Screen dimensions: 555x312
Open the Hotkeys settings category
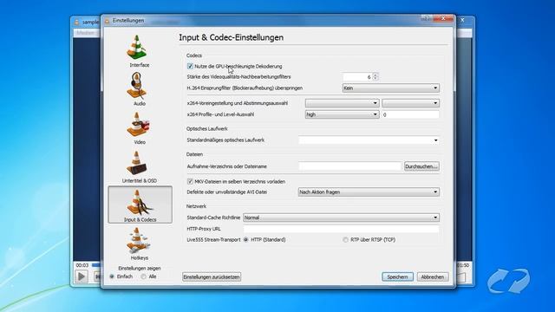click(x=139, y=244)
